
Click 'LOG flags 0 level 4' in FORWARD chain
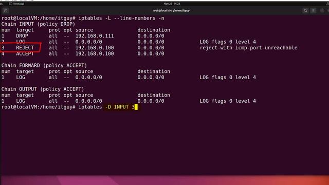[x=228, y=78]
